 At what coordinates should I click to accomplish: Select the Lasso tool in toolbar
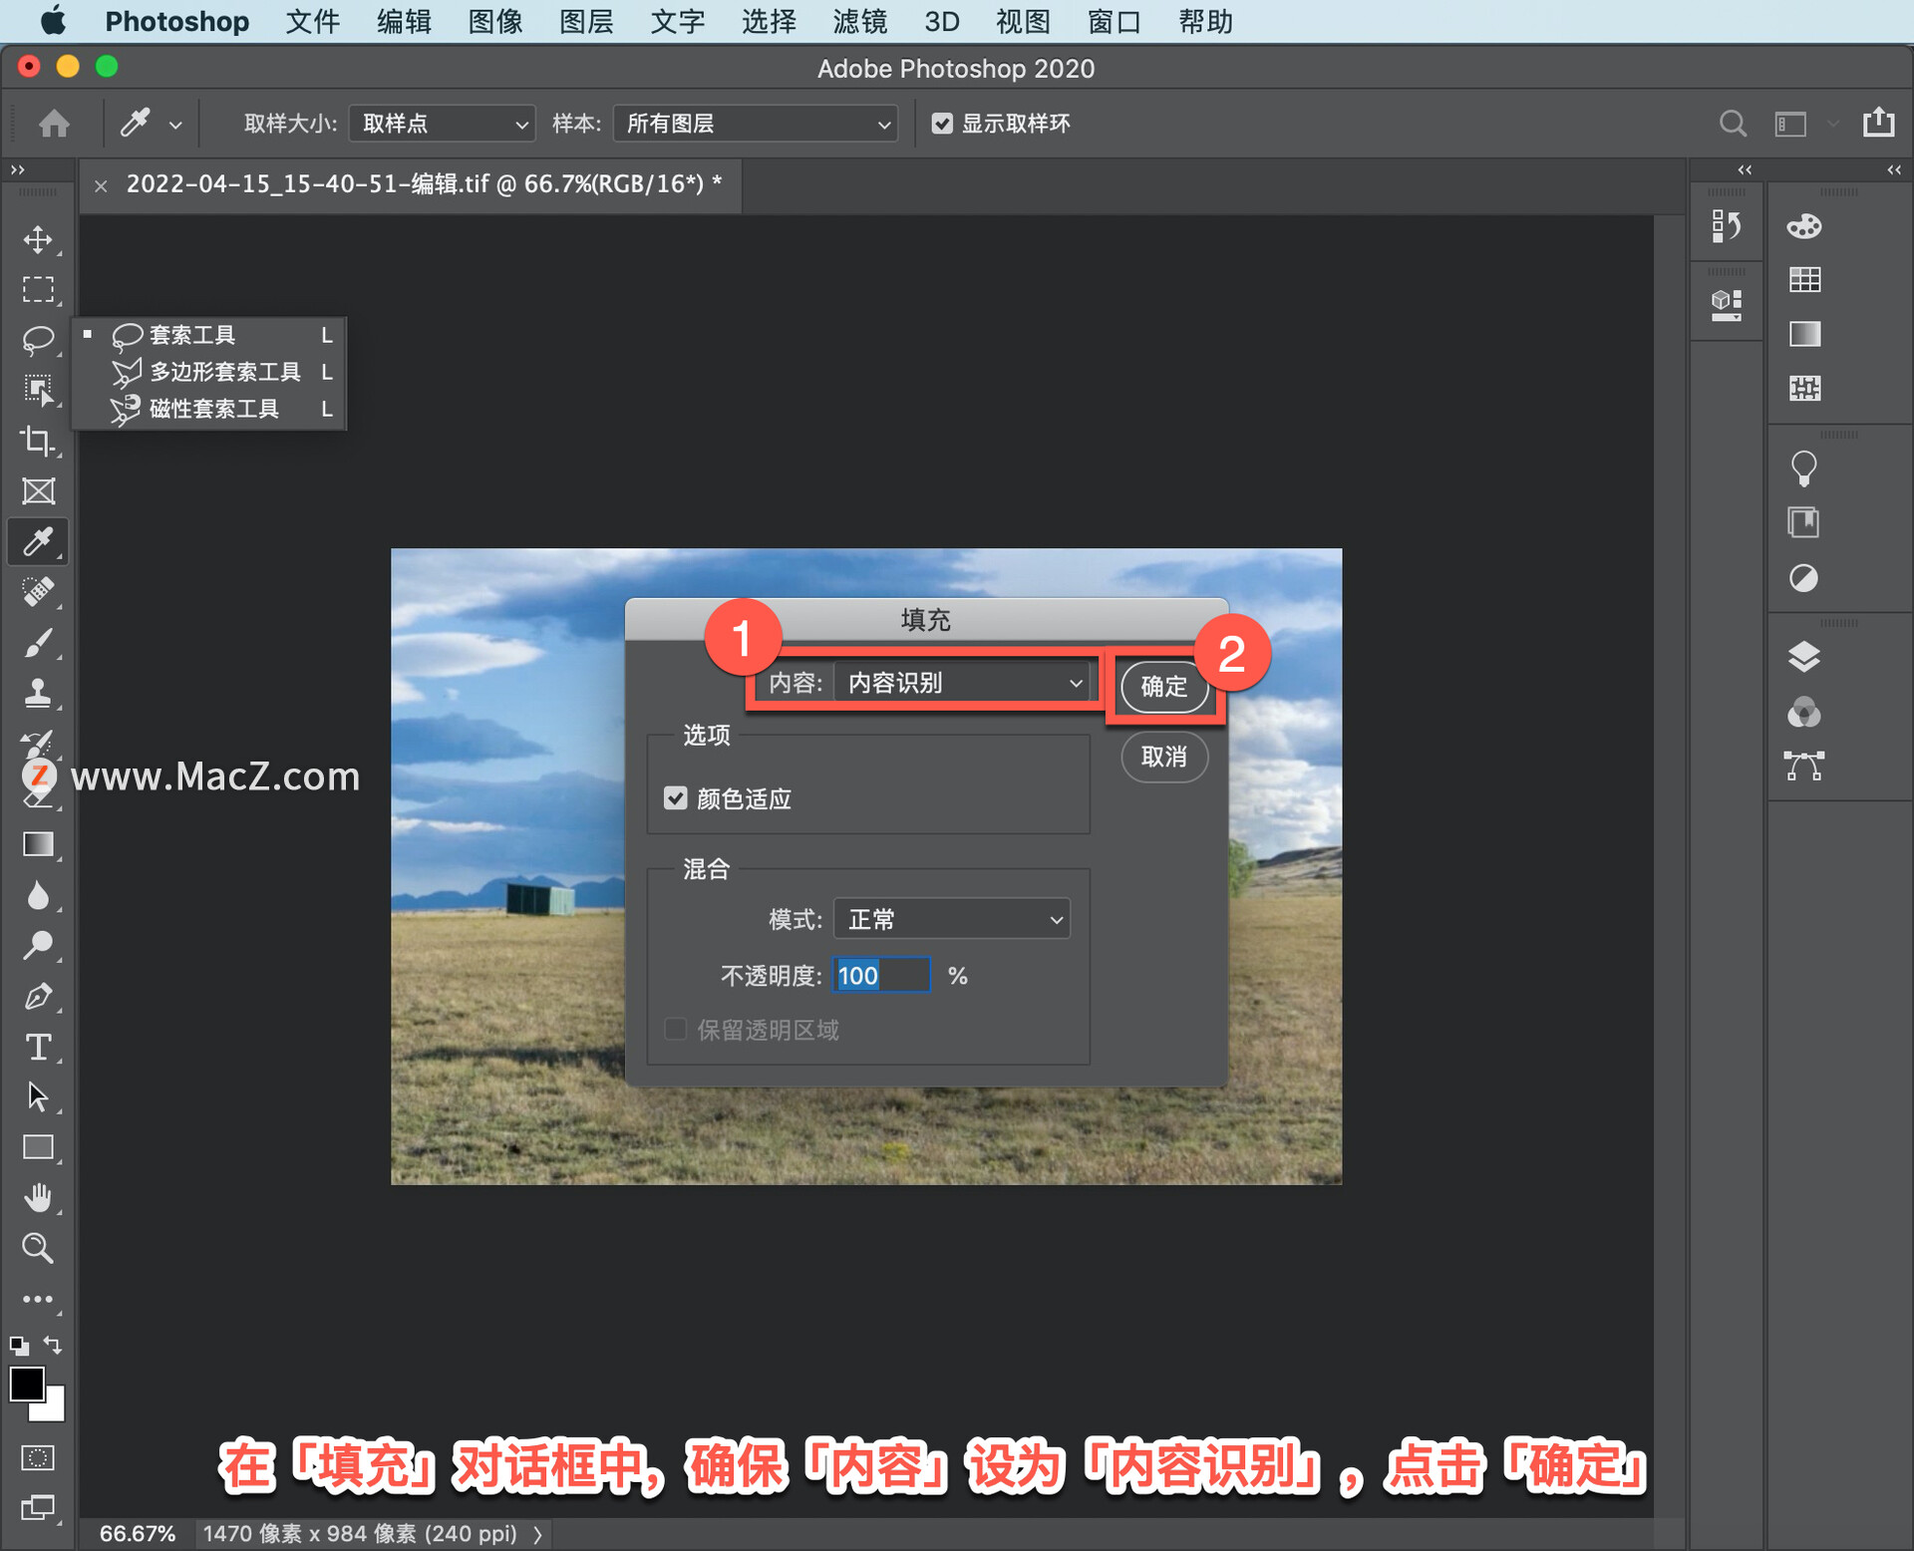tap(38, 340)
